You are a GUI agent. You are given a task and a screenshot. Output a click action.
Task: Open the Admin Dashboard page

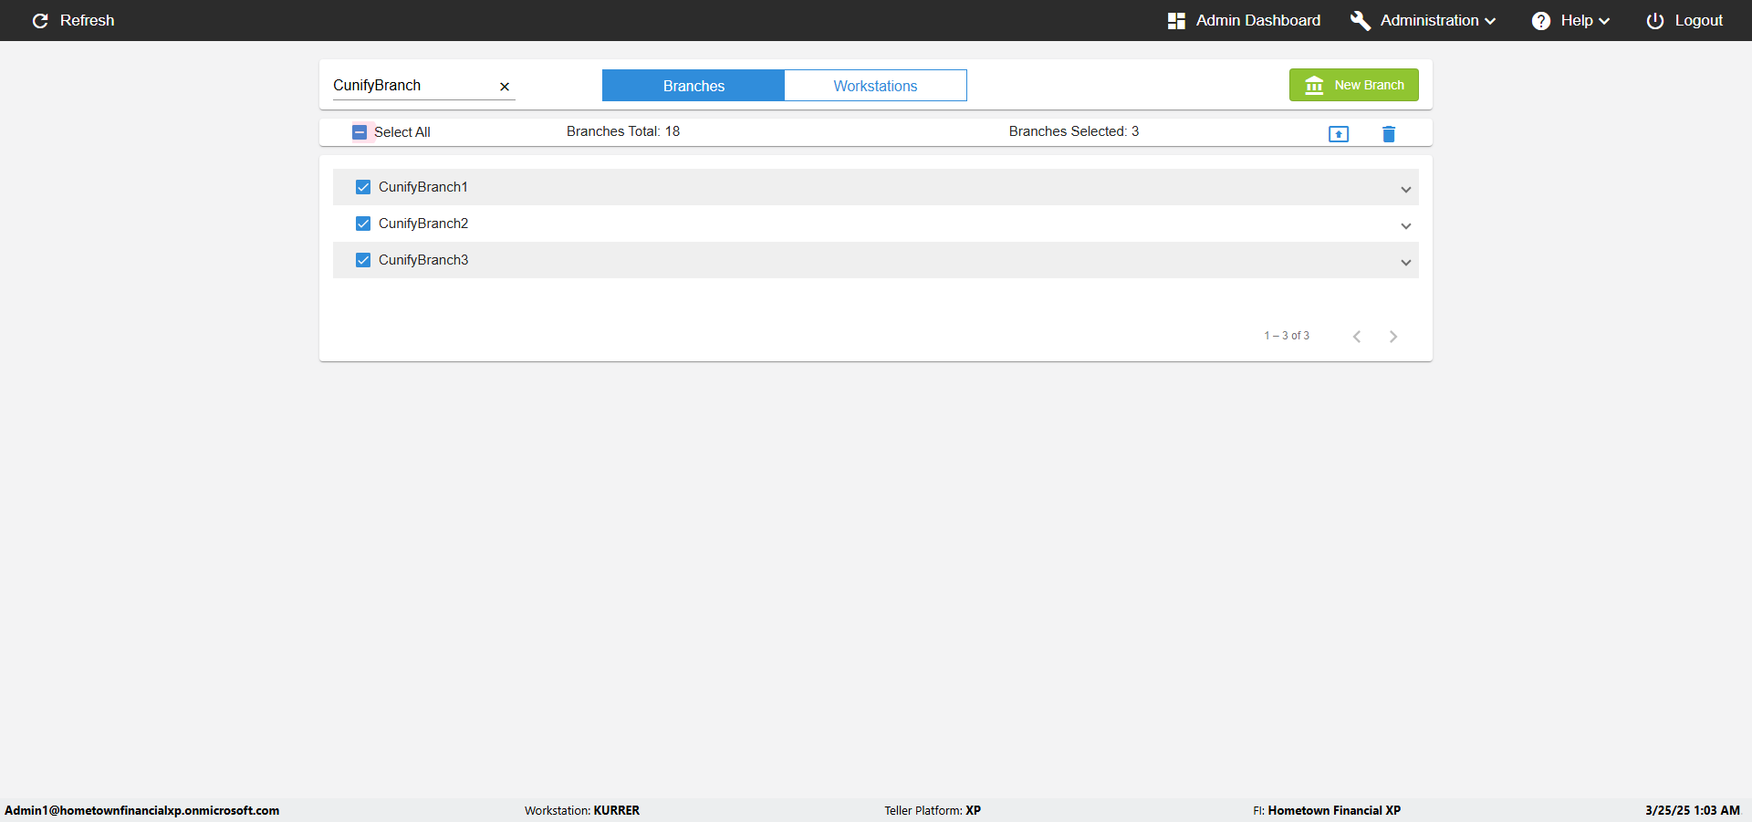click(1245, 20)
